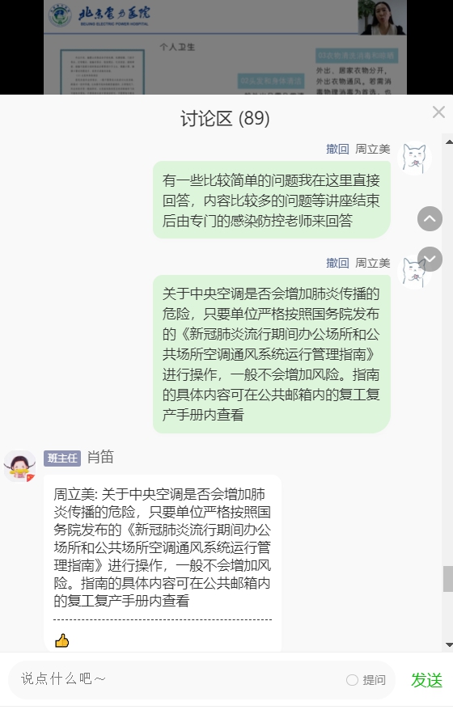Click the 讨论区 (89) header title
Screen dimensions: 453x714
(x=225, y=119)
